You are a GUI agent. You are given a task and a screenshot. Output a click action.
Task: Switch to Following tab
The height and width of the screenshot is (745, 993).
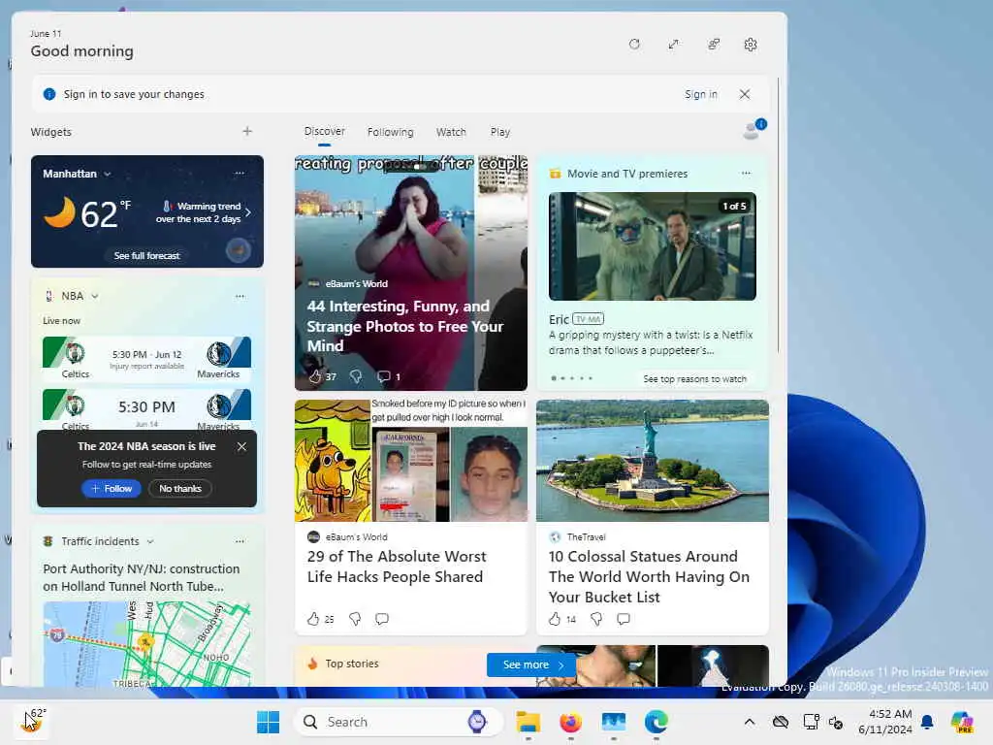click(x=390, y=132)
